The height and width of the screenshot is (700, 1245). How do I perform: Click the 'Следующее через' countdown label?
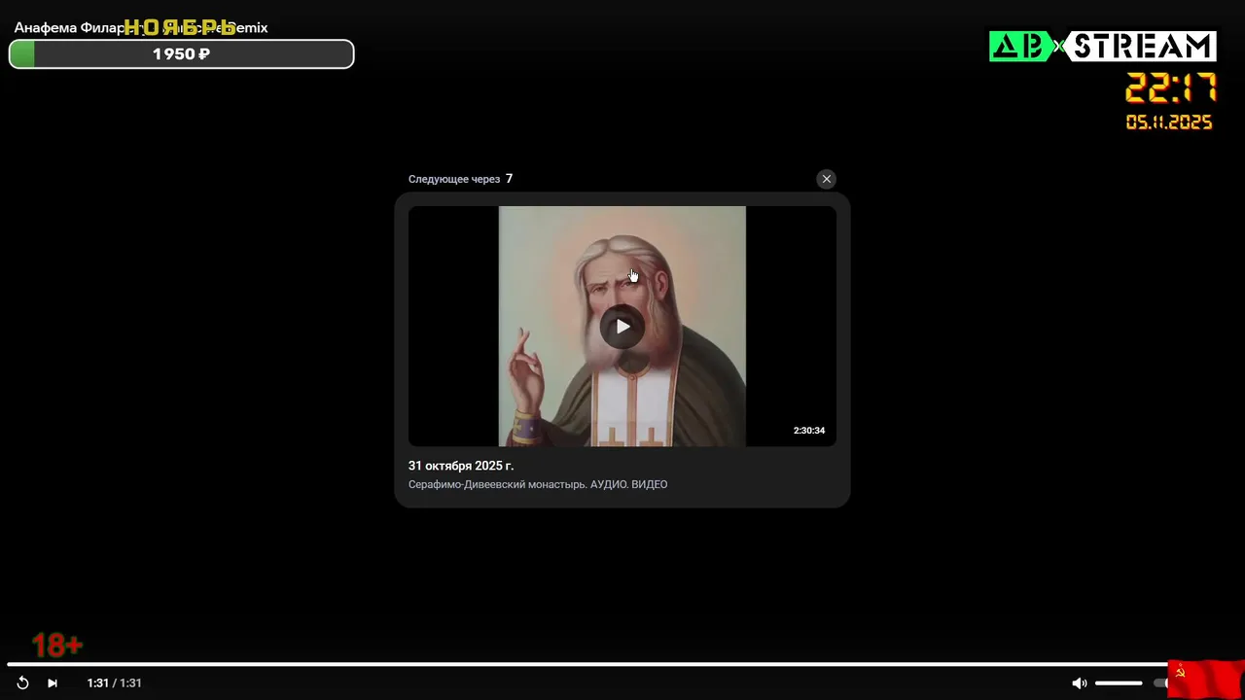pos(454,179)
